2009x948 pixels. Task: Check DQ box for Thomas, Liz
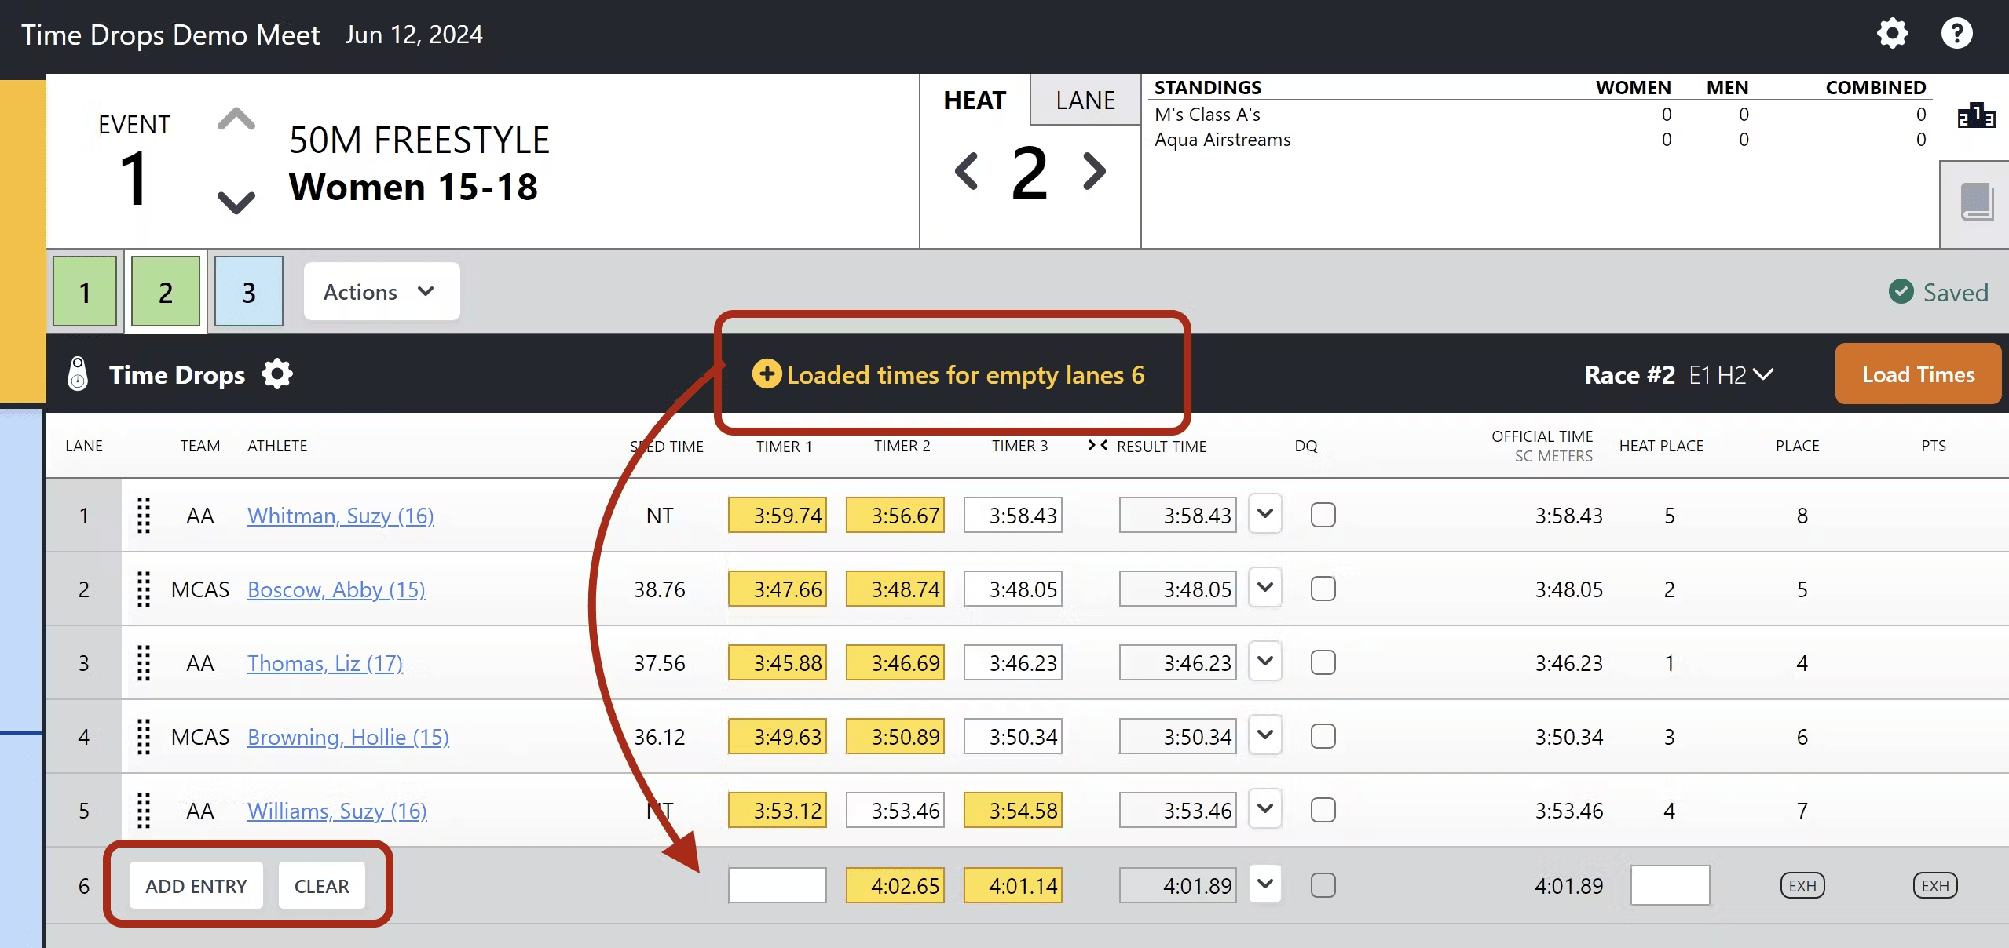[x=1323, y=663]
